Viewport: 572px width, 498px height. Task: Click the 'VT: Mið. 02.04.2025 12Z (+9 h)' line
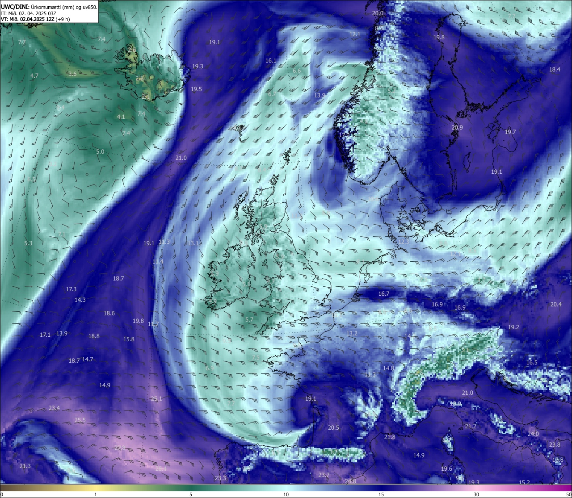(x=35, y=19)
